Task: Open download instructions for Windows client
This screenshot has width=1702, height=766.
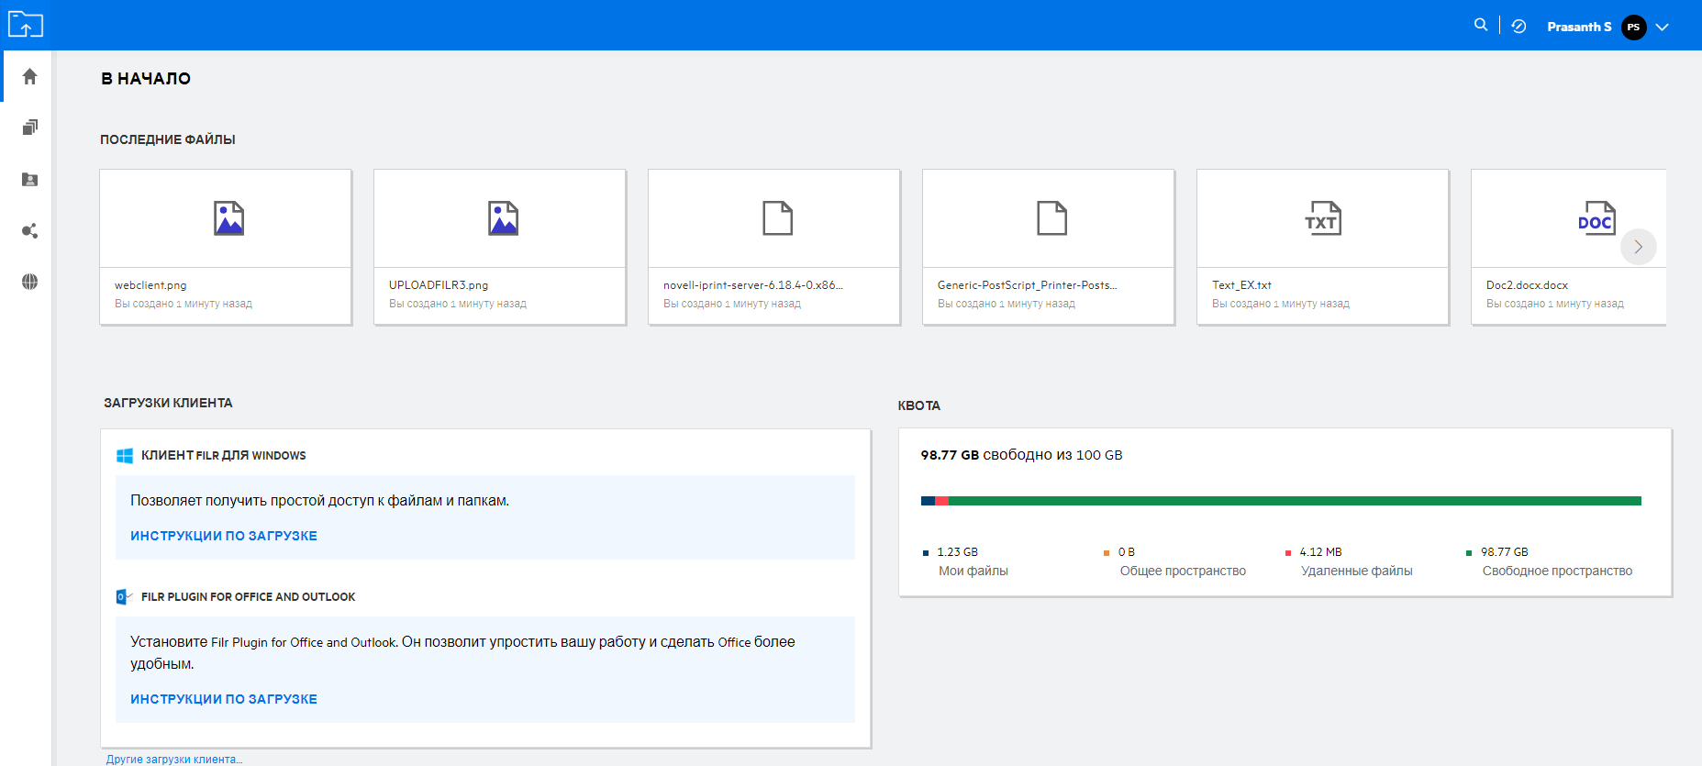Action: [x=224, y=536]
